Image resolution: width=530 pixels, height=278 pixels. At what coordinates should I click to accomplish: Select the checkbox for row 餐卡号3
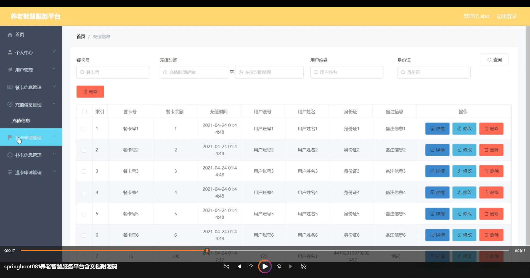(84, 171)
